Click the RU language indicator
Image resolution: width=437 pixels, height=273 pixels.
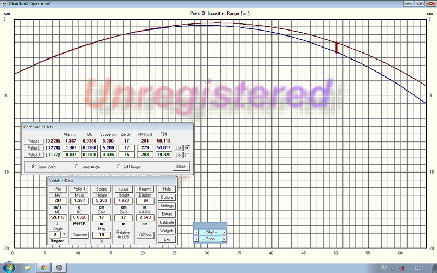tap(383, 267)
